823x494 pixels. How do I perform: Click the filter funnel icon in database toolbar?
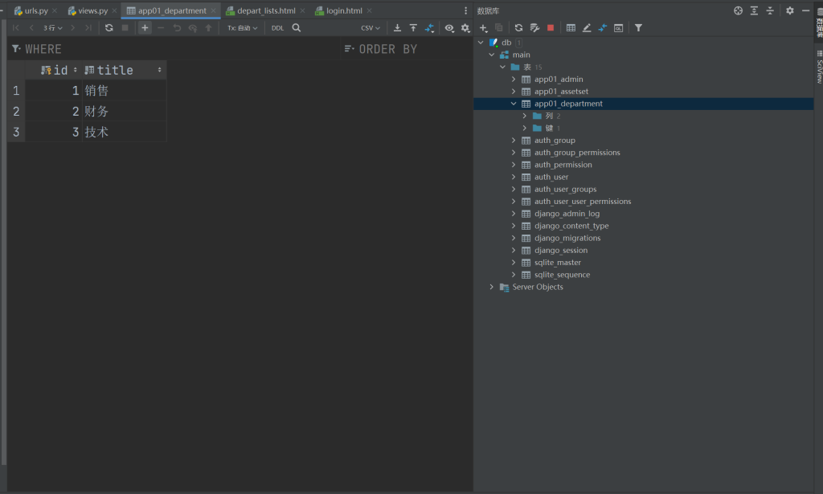(638, 28)
